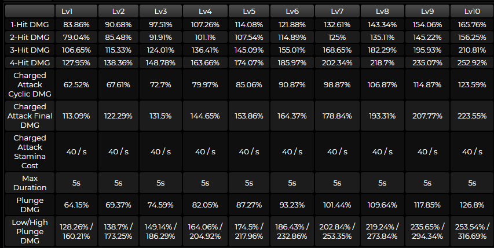The height and width of the screenshot is (248, 494).
Task: Select the 125% value under Lv7
Action: (336, 36)
